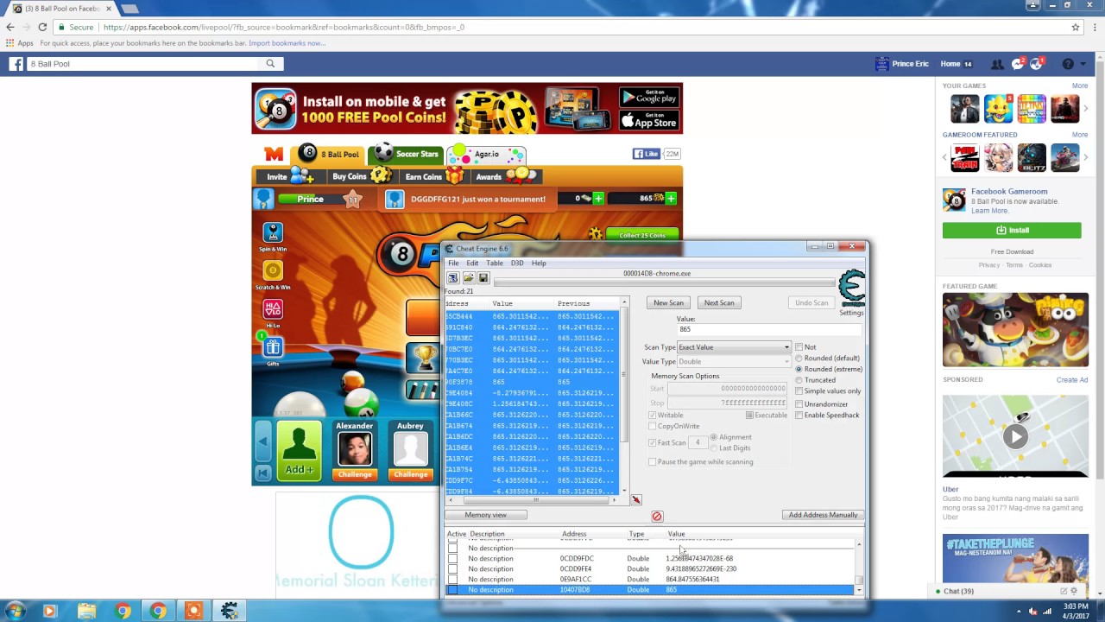Click the Facebook search magnifier icon

270,64
